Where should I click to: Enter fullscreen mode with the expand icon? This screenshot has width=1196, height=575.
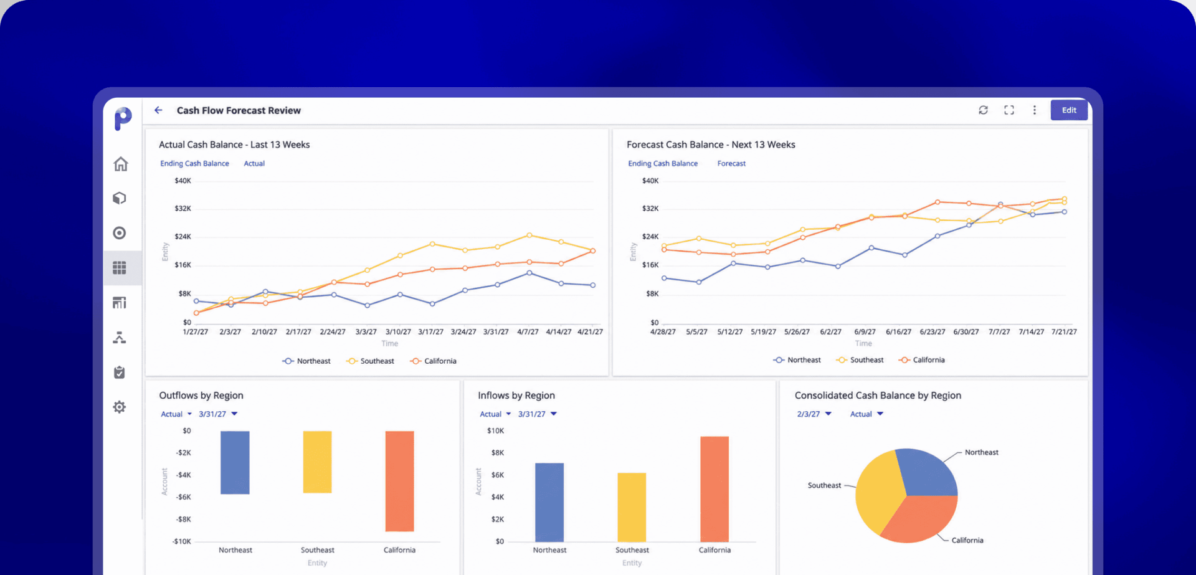(1009, 110)
